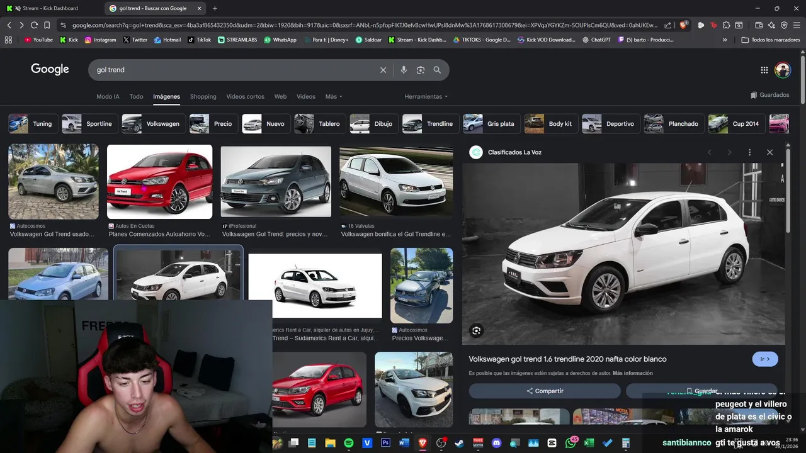Viewport: 806px width, 453px height.
Task: Filter images by Cup 2014 chip
Action: tap(735, 124)
